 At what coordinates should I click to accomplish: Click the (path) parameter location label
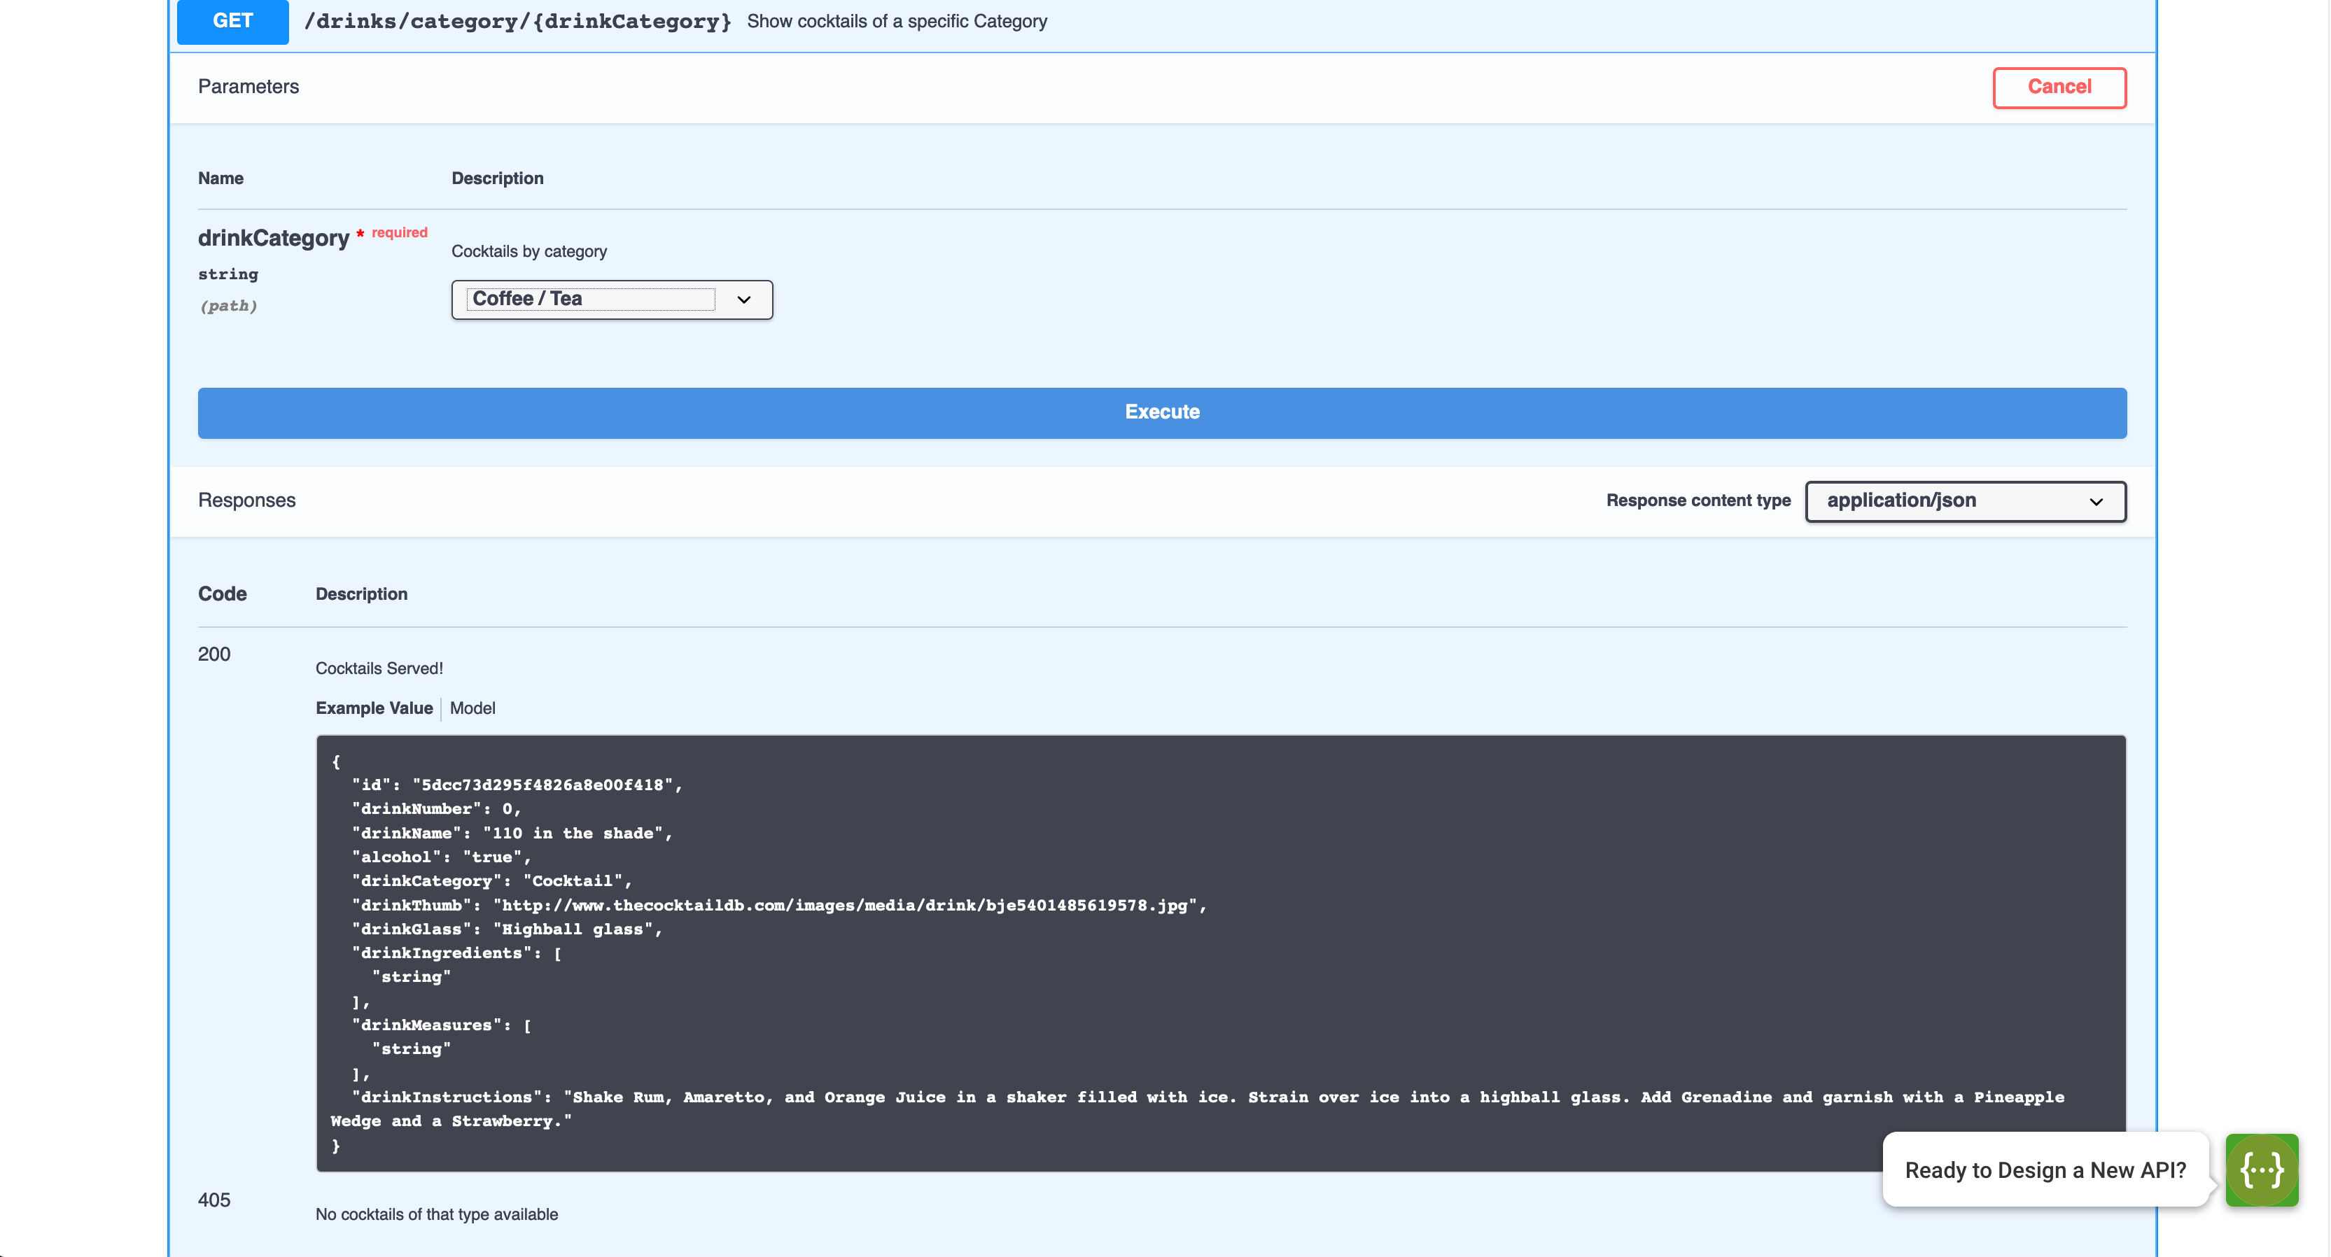228,306
